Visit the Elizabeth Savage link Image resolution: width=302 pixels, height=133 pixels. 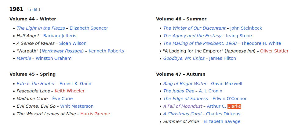point(222,121)
